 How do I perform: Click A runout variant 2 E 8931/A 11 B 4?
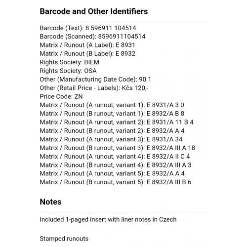pyautogui.click(x=117, y=122)
